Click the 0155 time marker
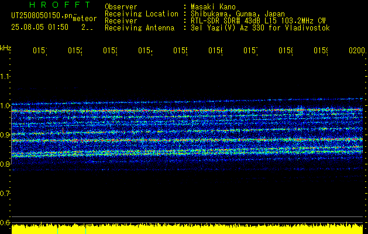The image size is (368, 234). [x=180, y=51]
